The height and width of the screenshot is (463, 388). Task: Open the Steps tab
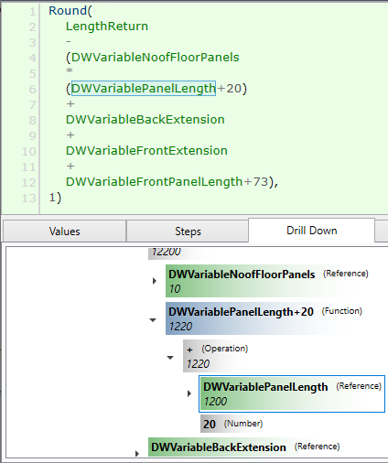188,231
